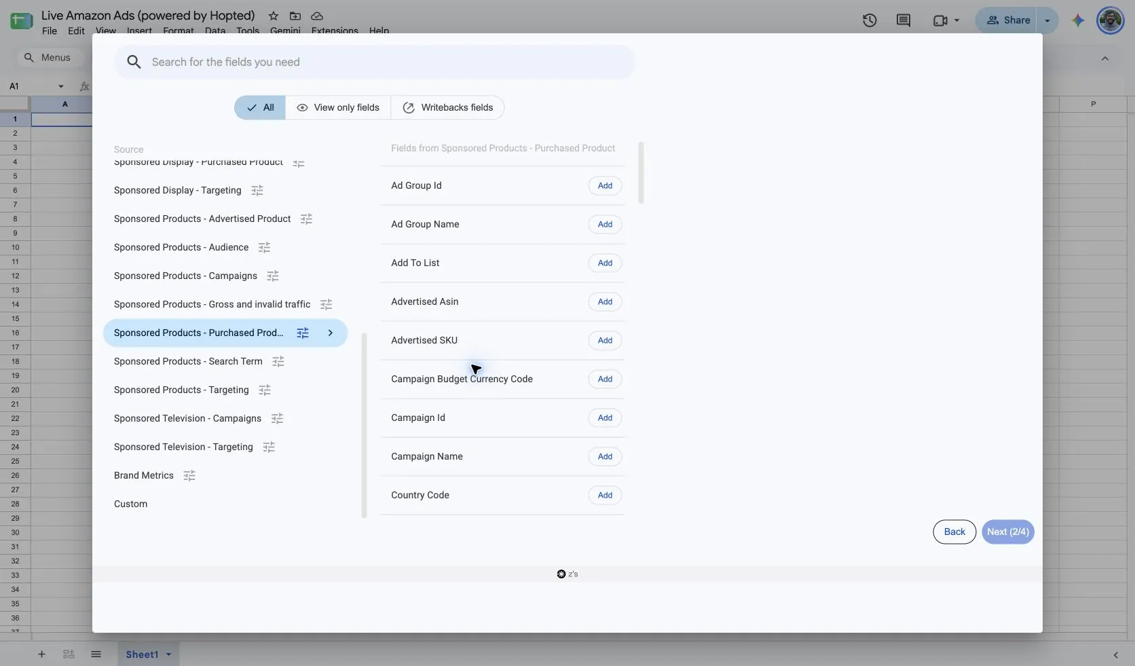Open filter settings for Sponsored Display - Targeting

point(257,191)
